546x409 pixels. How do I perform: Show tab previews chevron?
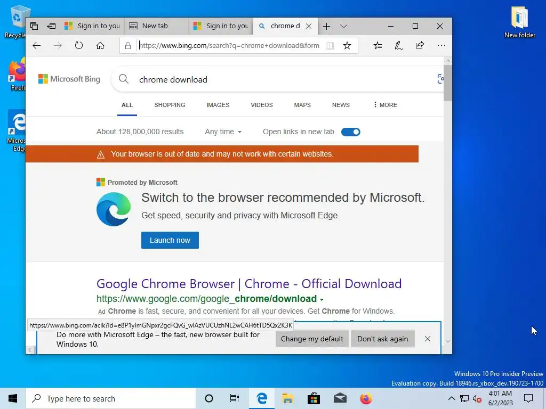click(343, 27)
